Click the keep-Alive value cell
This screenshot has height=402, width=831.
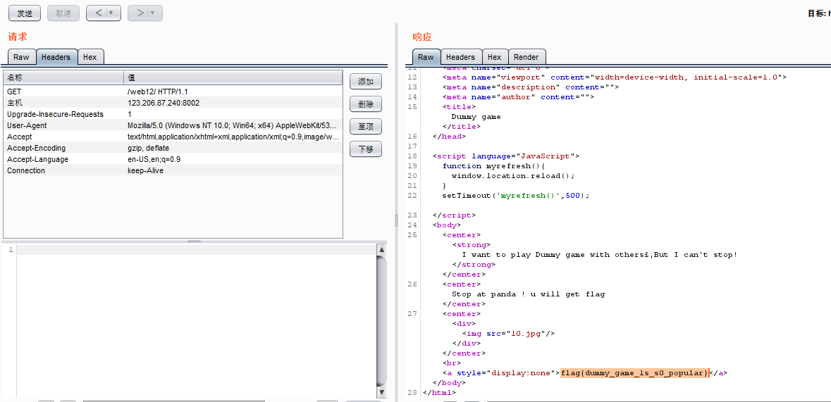146,170
